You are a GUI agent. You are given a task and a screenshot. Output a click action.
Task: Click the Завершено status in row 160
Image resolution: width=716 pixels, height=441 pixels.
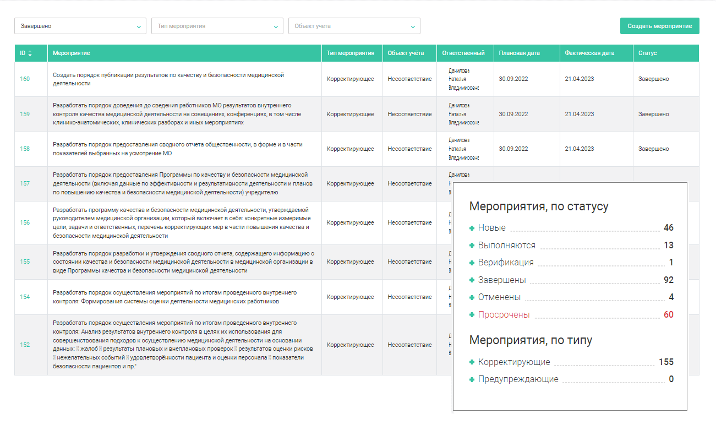point(654,79)
